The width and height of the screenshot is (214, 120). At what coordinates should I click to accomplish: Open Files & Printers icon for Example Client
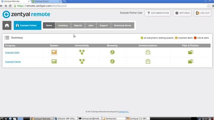pos(191,52)
